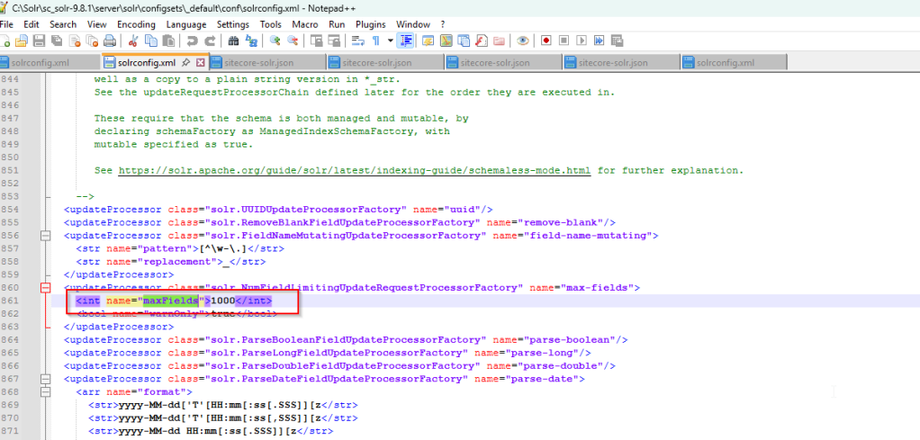Open Find with the binoculars icon

tap(233, 40)
